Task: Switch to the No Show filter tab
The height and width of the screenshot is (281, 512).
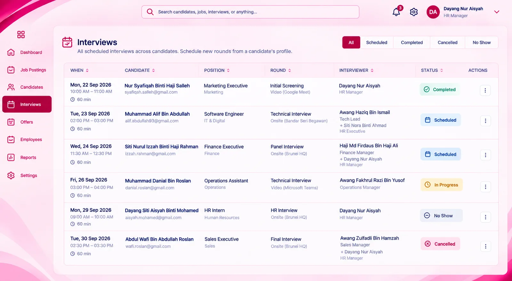Action: tap(482, 42)
